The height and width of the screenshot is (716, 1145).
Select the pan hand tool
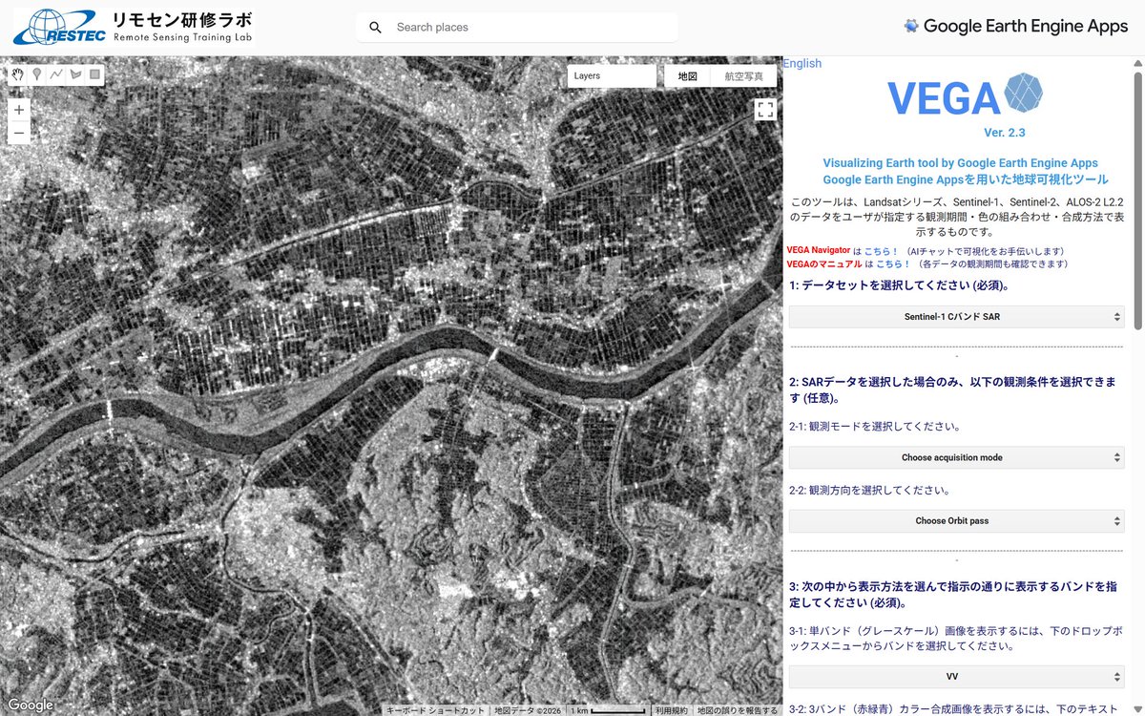(x=17, y=74)
